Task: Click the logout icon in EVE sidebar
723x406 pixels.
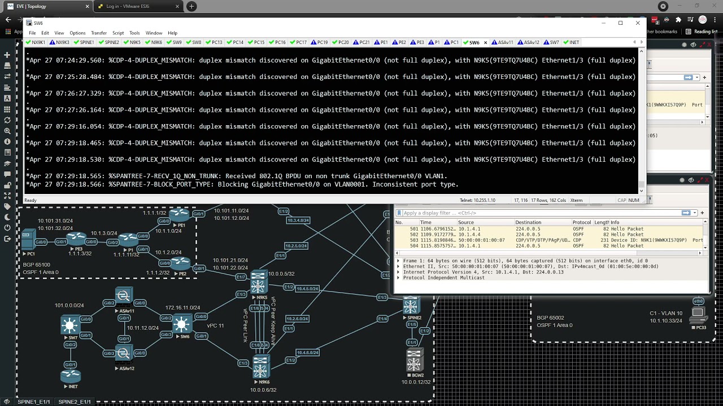Action: [x=7, y=240]
